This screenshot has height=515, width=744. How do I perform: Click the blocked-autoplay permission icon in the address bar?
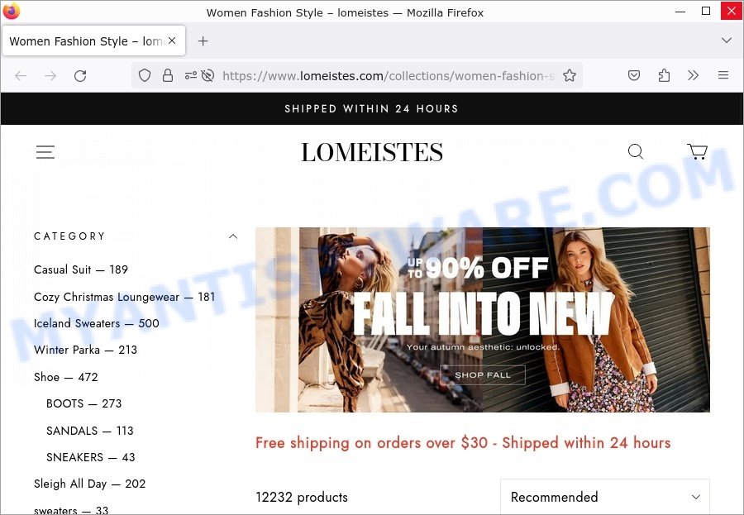tap(207, 75)
